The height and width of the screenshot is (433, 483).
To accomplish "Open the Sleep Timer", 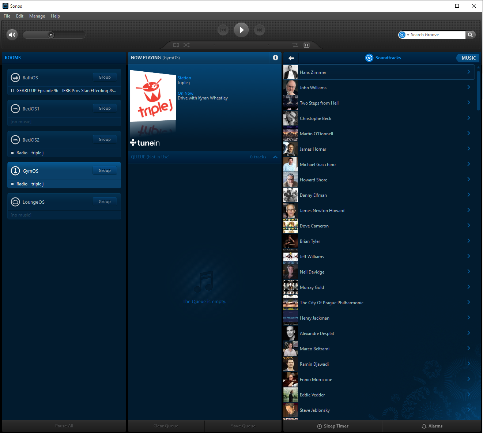I will pos(332,426).
